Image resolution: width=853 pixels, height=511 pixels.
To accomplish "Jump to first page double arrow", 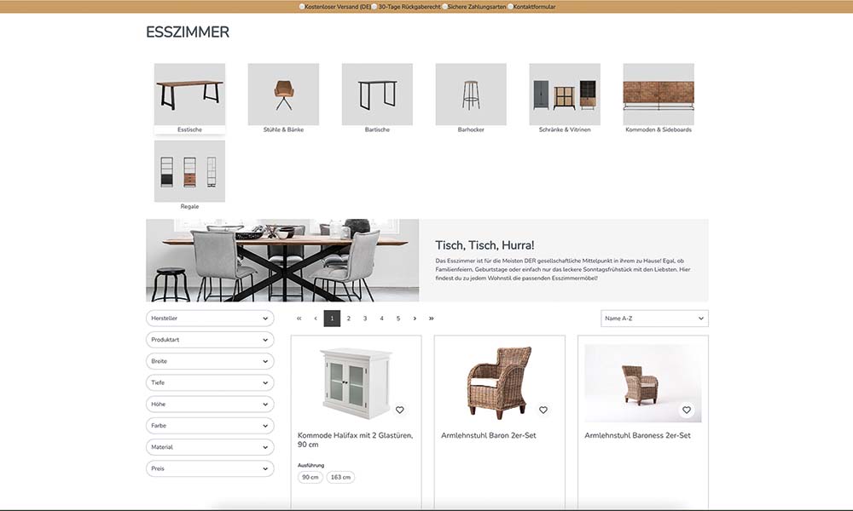I will coord(299,319).
